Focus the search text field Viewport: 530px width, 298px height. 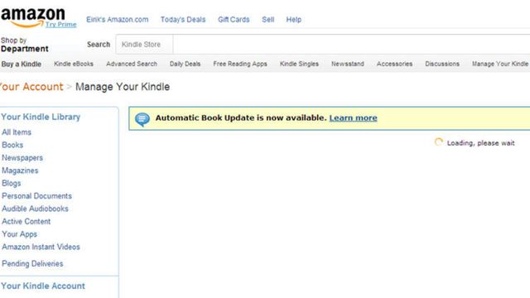pyautogui.click(x=351, y=44)
